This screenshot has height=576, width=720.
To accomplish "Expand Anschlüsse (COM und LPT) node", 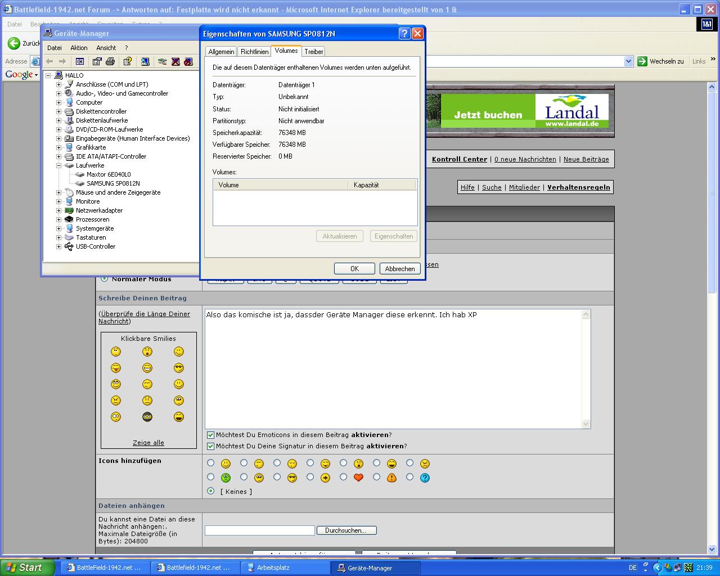I will point(58,84).
